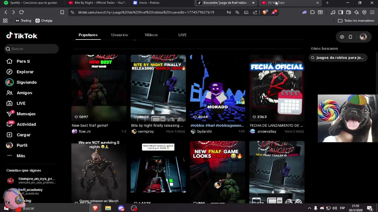The height and width of the screenshot is (212, 378).
Task: Click the TikTok coins icon at top right
Action: [342, 37]
